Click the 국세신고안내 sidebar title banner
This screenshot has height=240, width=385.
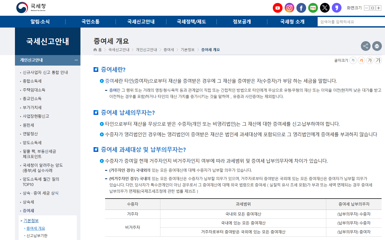[x=48, y=41]
